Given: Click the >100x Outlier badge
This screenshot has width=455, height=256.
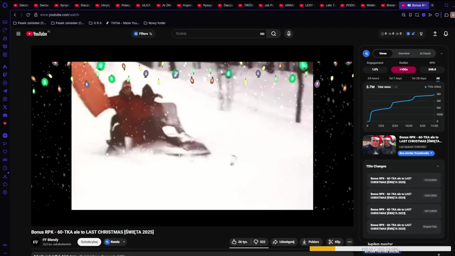Looking at the screenshot, I should point(403,69).
